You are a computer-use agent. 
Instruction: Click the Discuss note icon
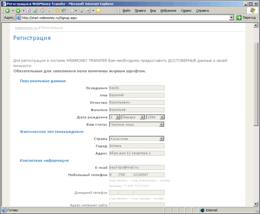[x=99, y=11]
